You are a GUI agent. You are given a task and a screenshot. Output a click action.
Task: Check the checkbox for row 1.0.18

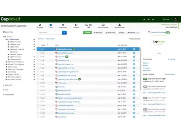click(38, 113)
